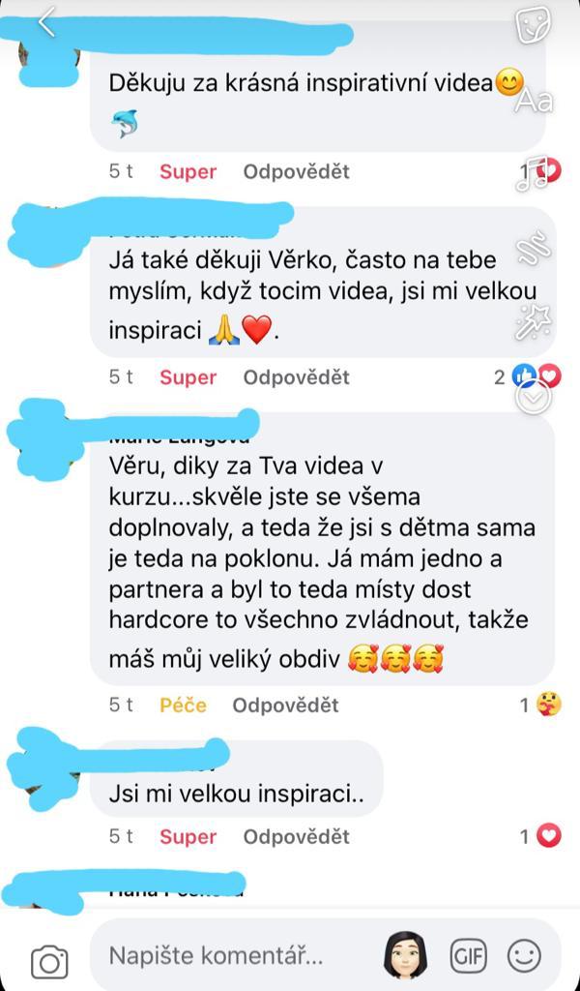
Task: Click Odpovědět under the 'Věru, diky' comment
Action: tap(285, 705)
